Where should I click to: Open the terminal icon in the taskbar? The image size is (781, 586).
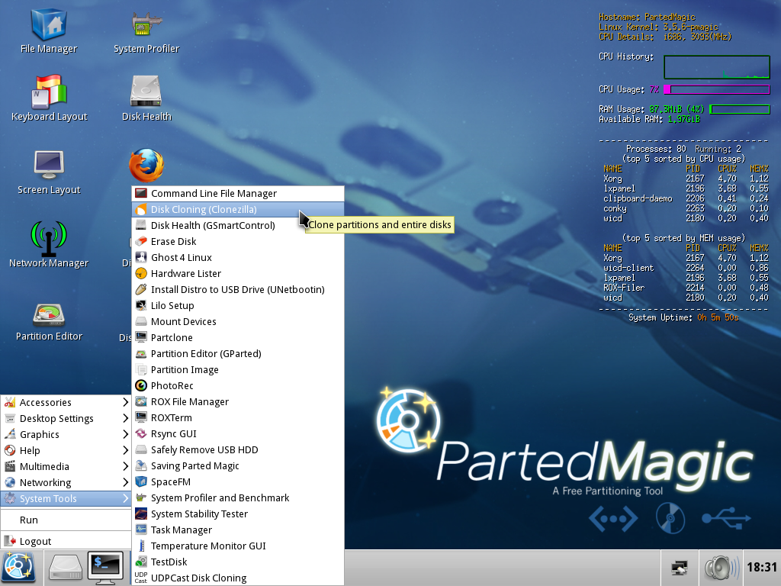tap(105, 568)
